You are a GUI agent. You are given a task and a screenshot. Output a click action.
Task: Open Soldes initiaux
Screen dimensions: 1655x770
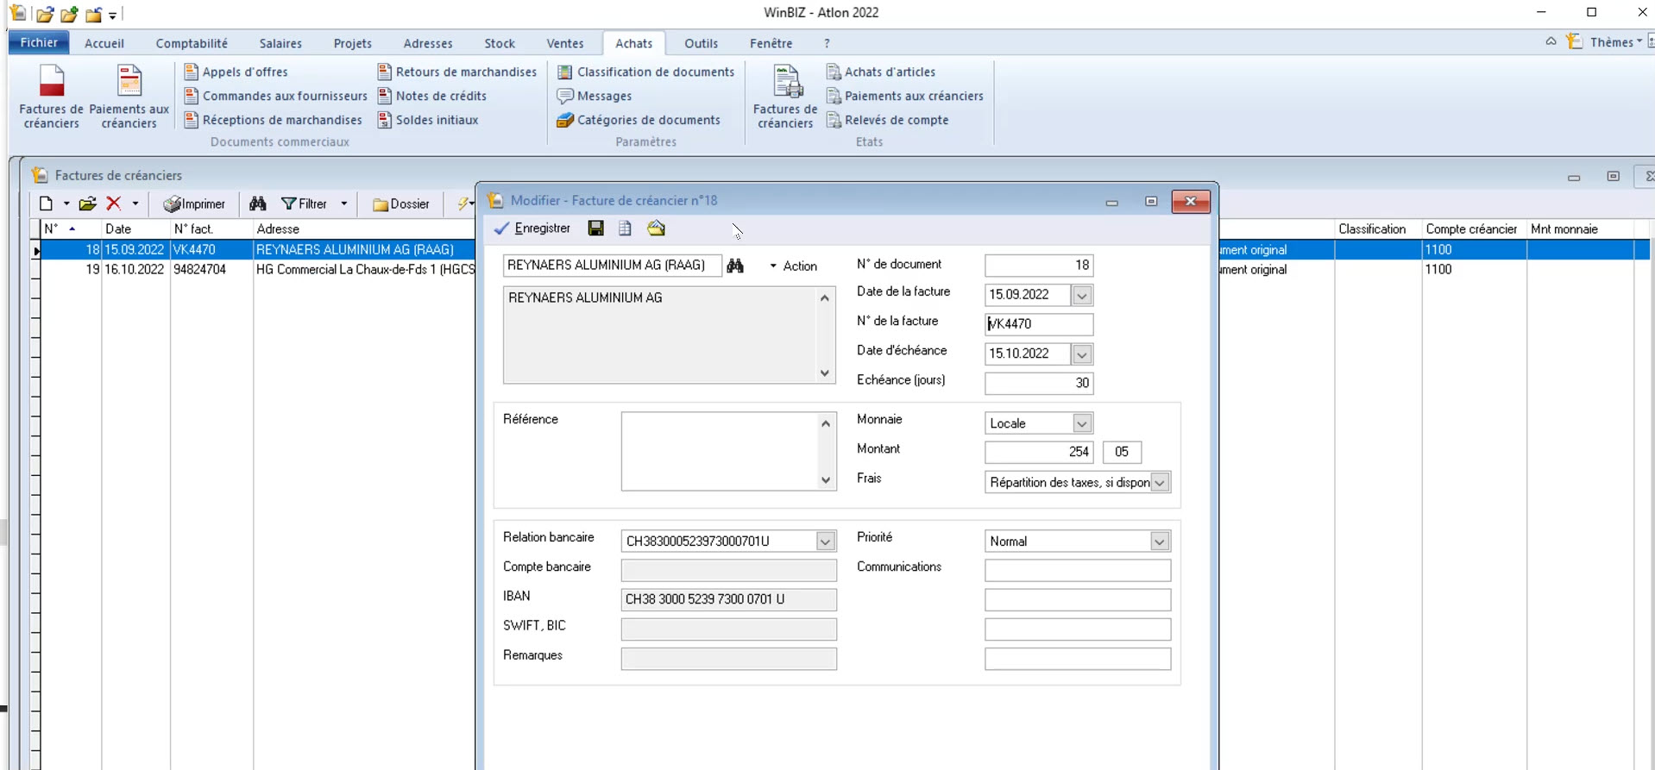tap(428, 120)
